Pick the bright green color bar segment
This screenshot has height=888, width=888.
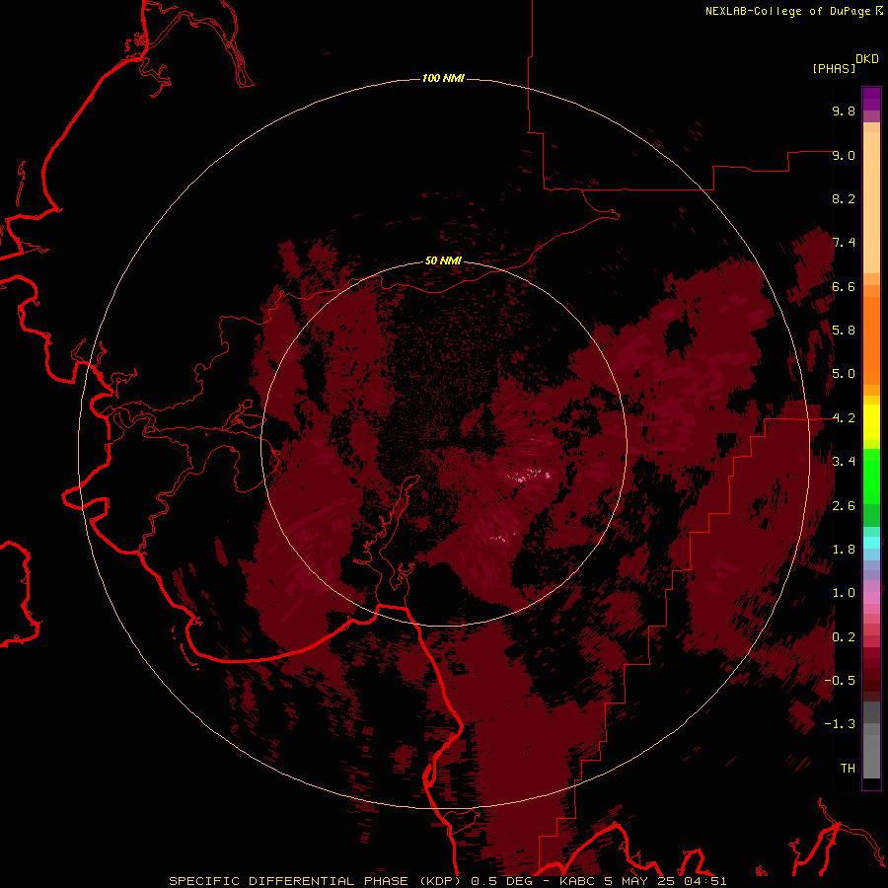(x=871, y=476)
